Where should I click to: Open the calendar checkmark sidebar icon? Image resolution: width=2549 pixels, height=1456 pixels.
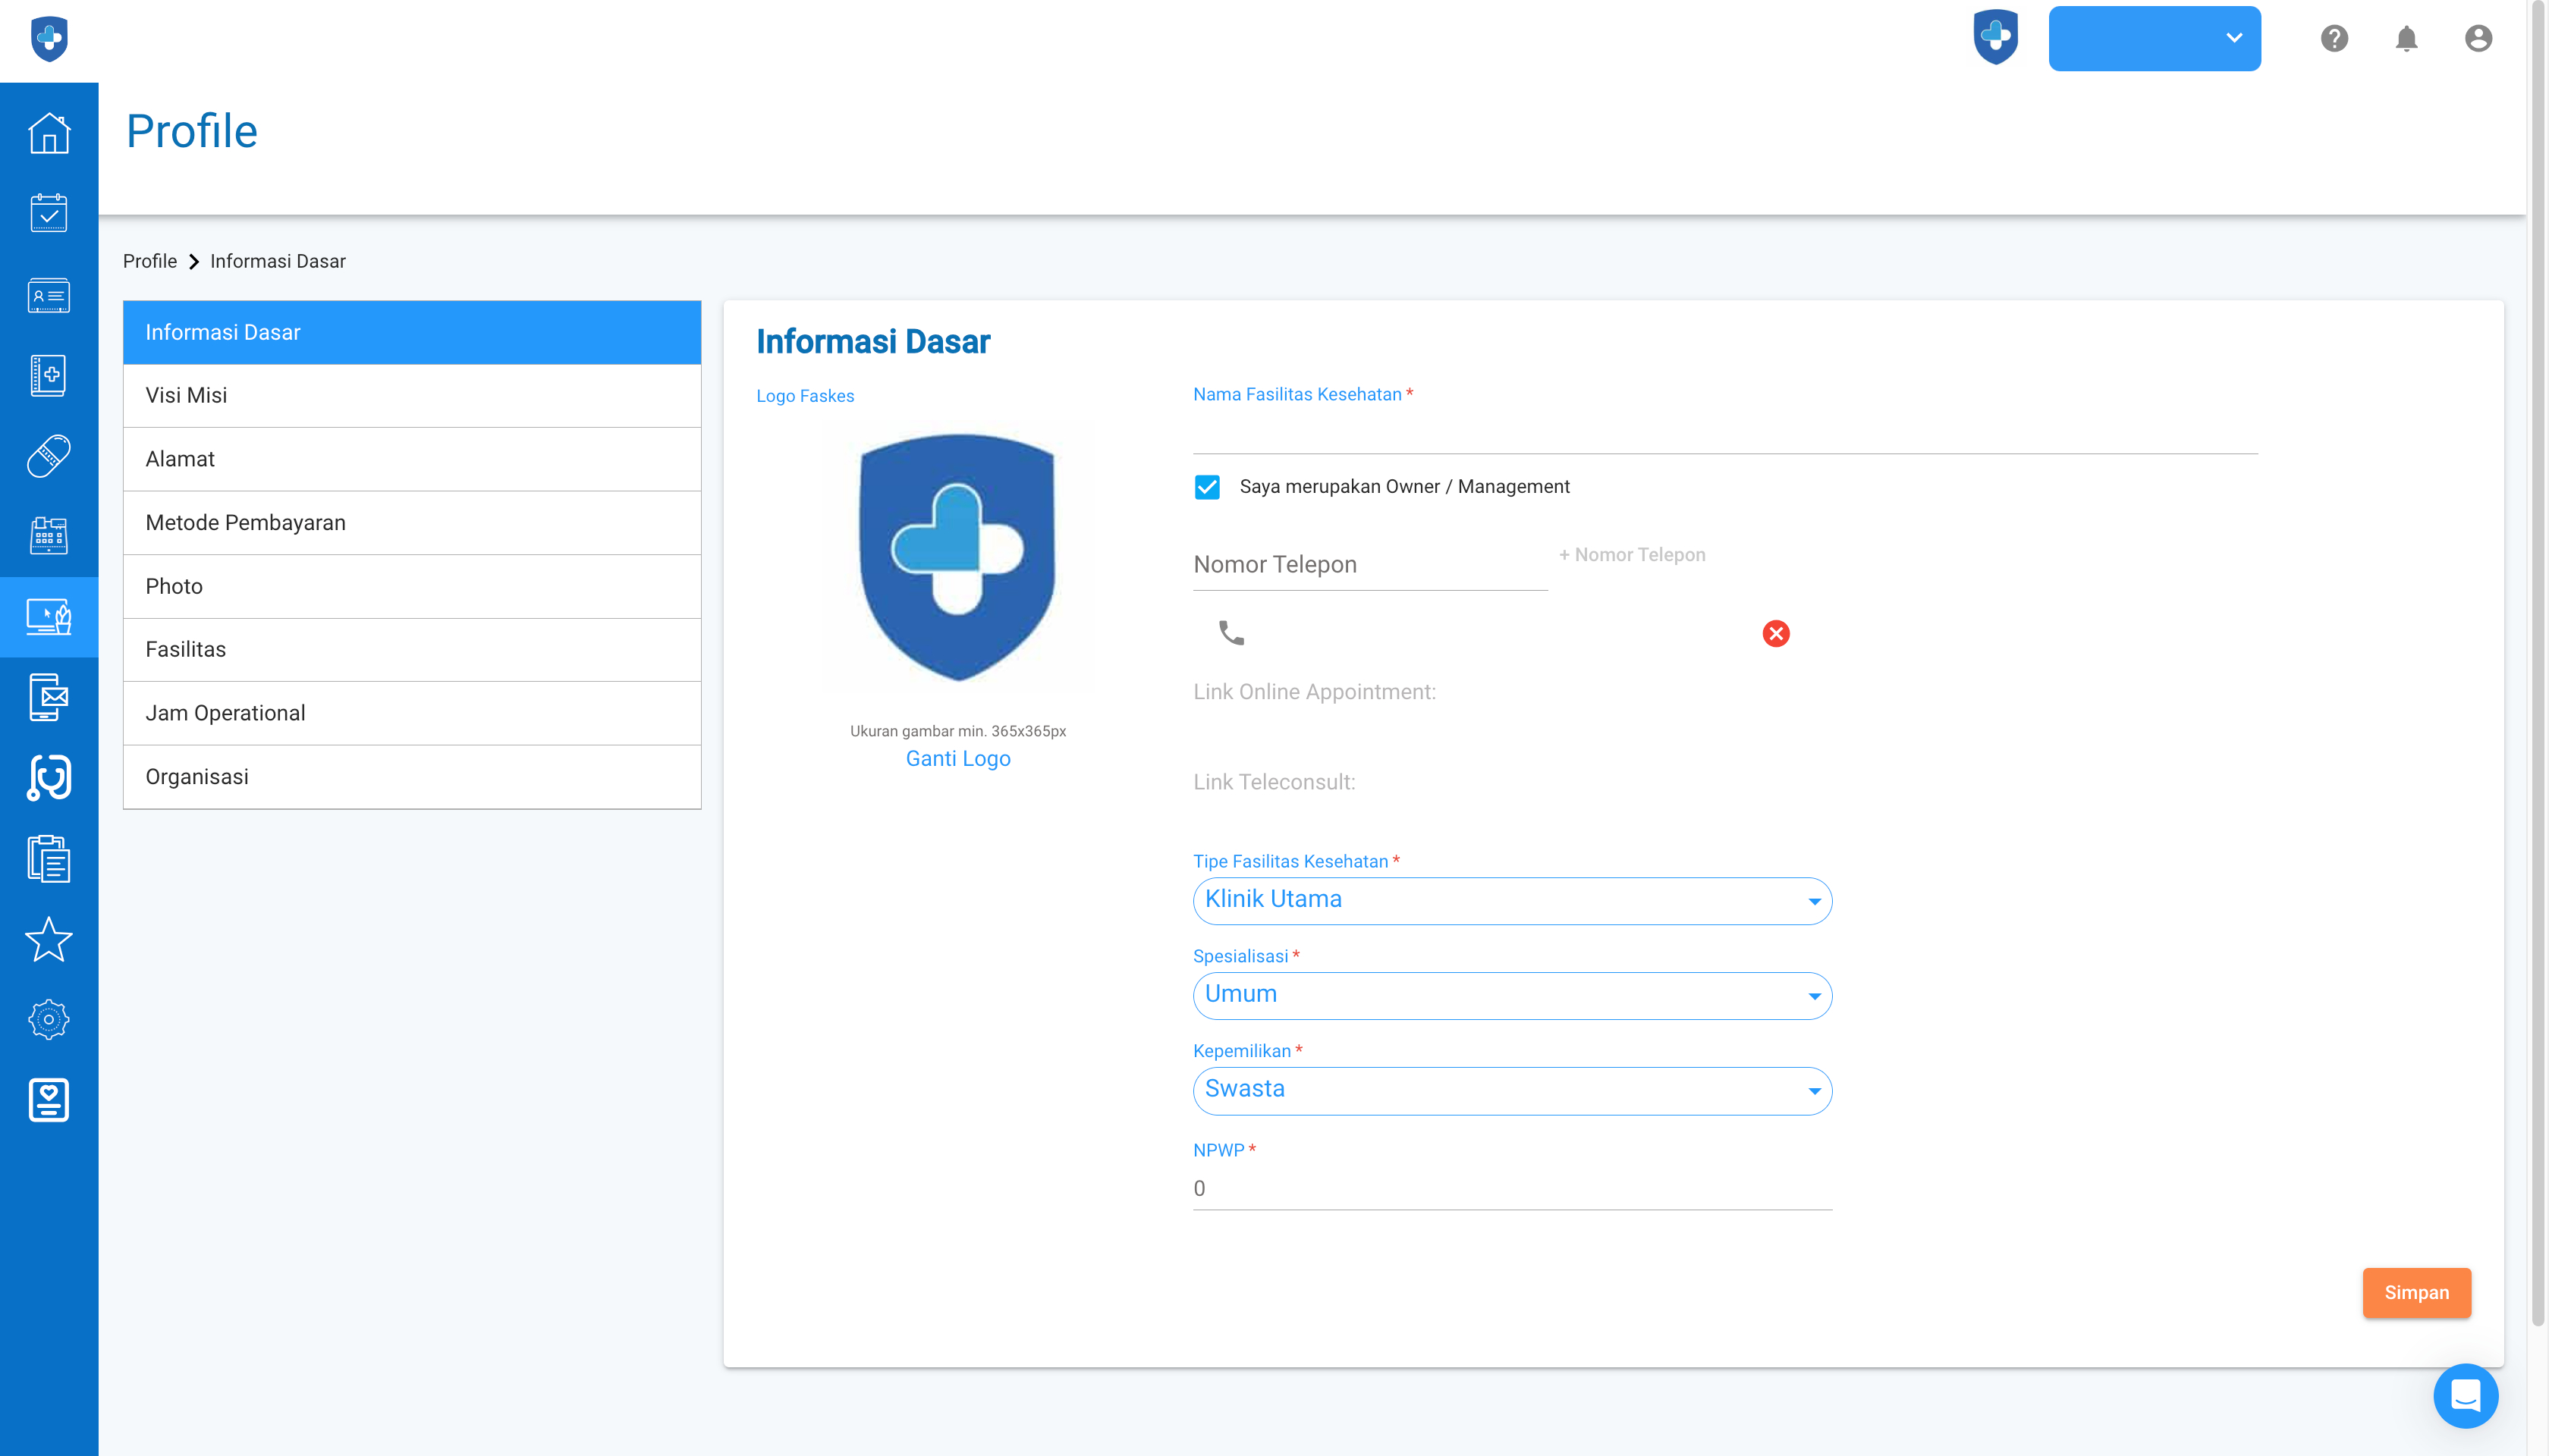48,213
